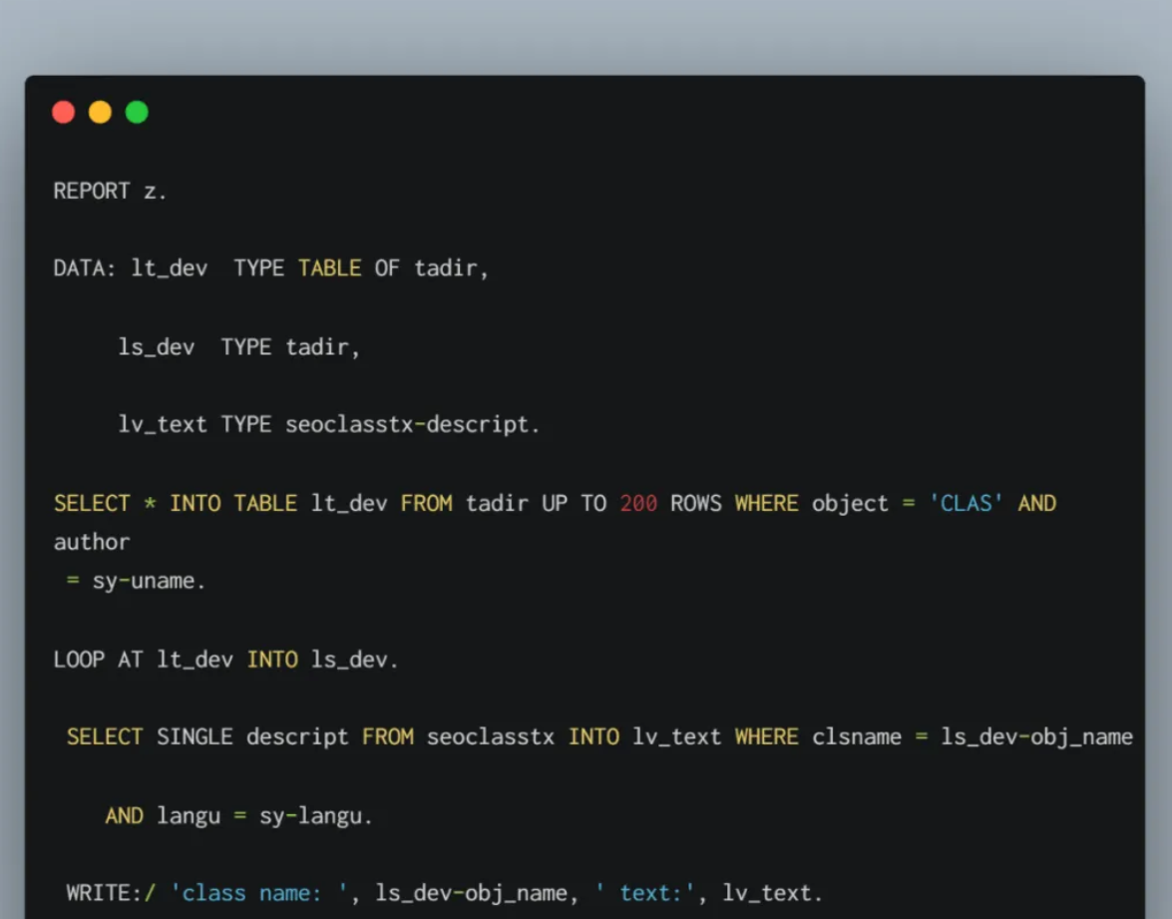Image resolution: width=1172 pixels, height=919 pixels.
Task: Click sy-uname in the WHERE clause
Action: click(x=148, y=581)
